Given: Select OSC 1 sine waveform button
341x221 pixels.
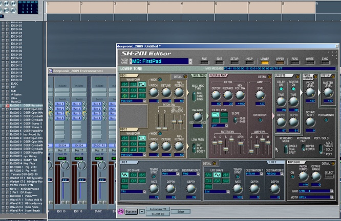Looking at the screenshot, I should (x=133, y=90).
